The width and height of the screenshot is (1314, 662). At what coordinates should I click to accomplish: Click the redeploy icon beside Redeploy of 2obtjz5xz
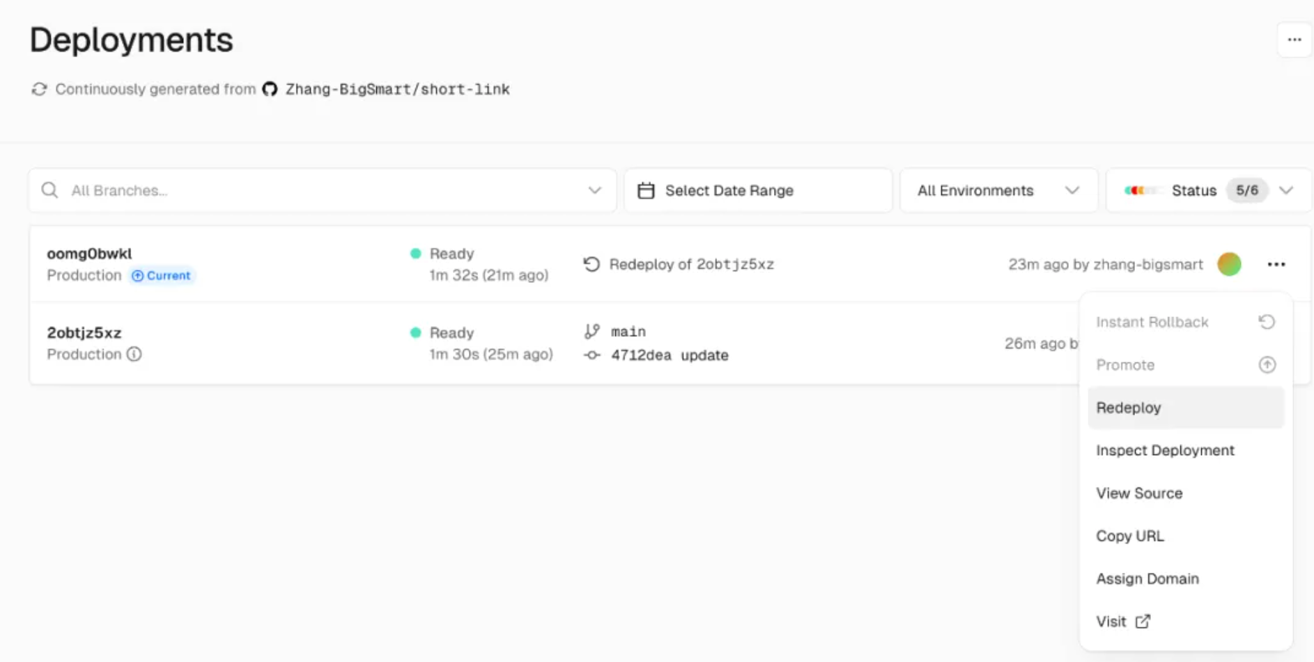pos(592,264)
